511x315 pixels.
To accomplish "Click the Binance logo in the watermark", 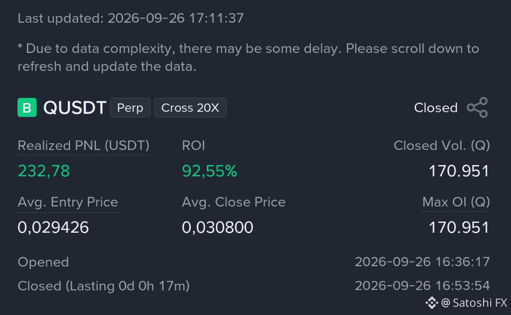I will pos(432,303).
